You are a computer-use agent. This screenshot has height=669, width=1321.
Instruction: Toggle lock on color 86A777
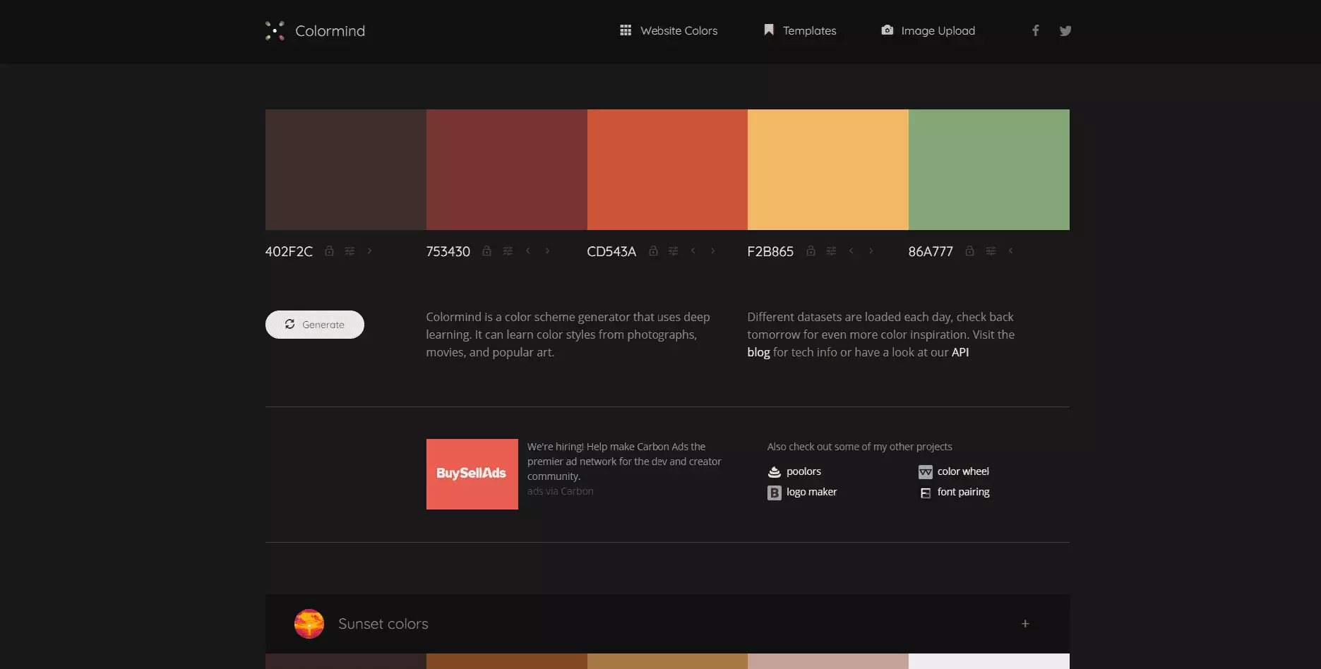[x=969, y=251]
